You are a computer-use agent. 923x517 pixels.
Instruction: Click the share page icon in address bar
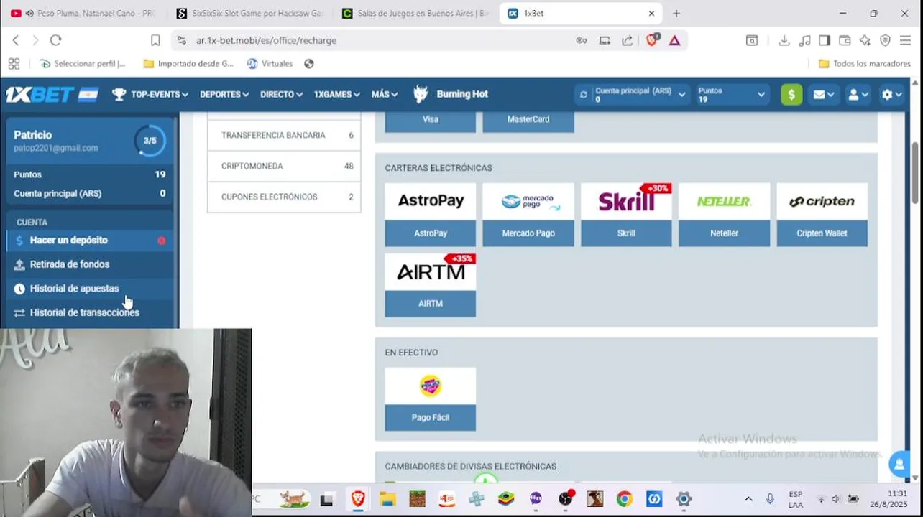627,40
